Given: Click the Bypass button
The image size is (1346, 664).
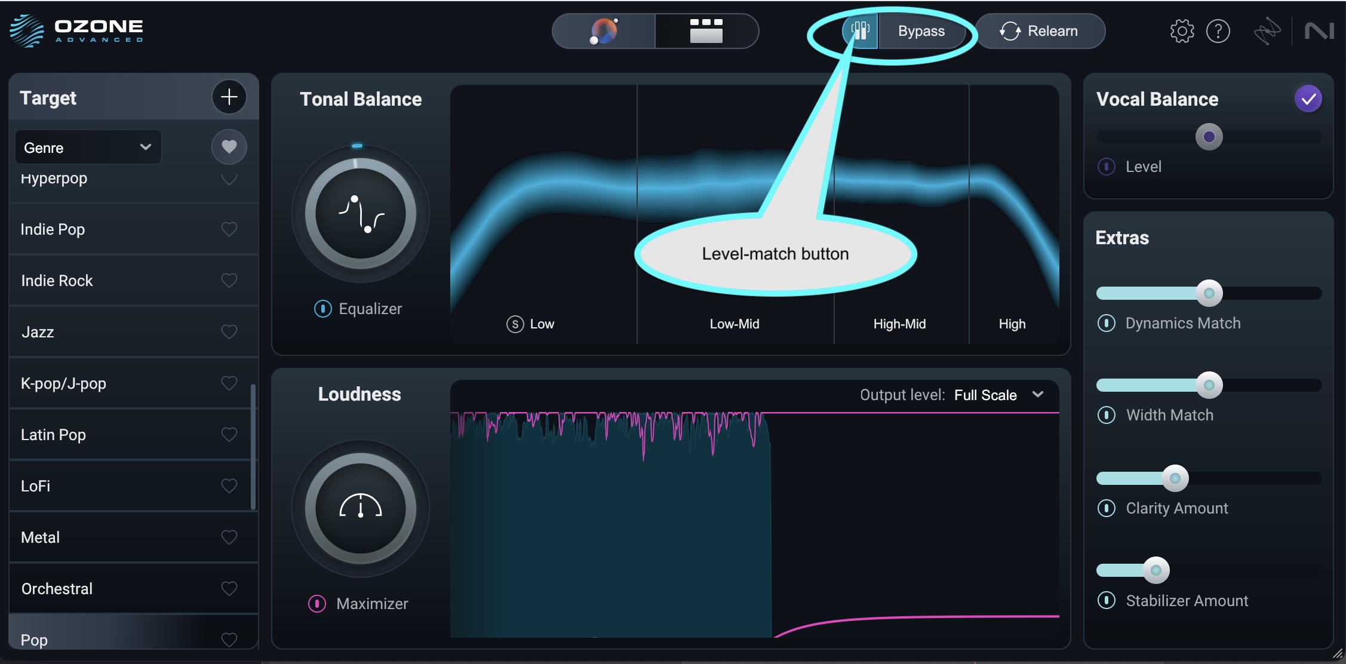Looking at the screenshot, I should [921, 31].
